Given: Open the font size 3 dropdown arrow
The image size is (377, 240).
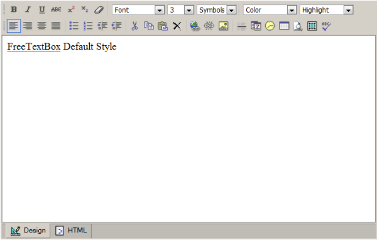Looking at the screenshot, I should pos(189,10).
